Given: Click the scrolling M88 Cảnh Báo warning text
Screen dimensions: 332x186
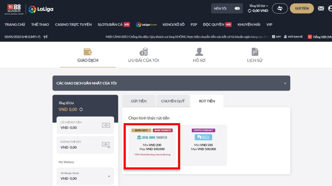Looking at the screenshot, I should 188,37.
